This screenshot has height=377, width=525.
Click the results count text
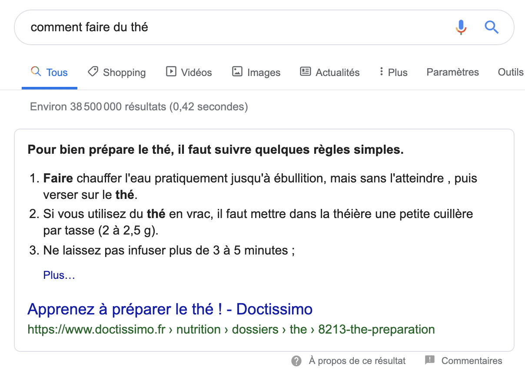139,106
